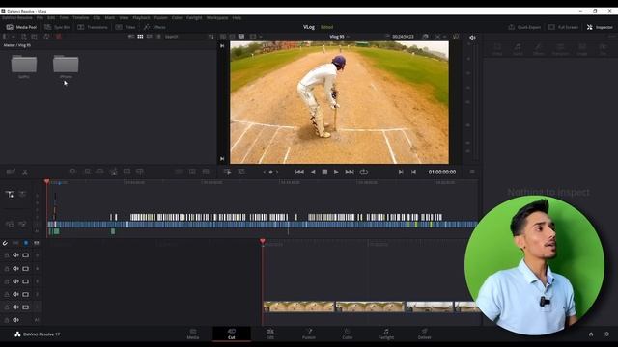Open the Sync Bin panel
This screenshot has width=618, height=347.
57,27
